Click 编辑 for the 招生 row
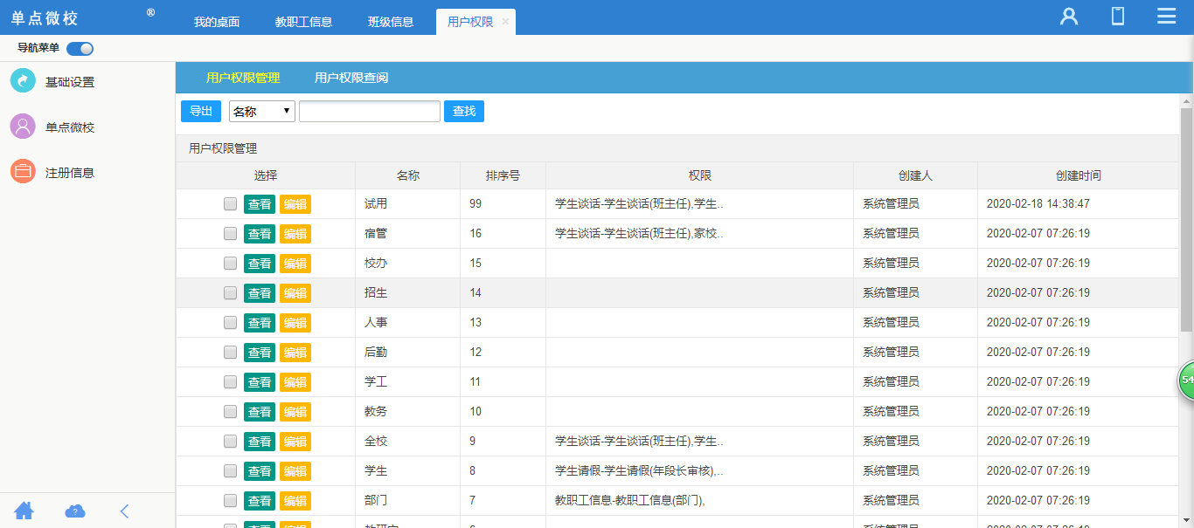Screen dimensions: 1194x528 tap(295, 293)
